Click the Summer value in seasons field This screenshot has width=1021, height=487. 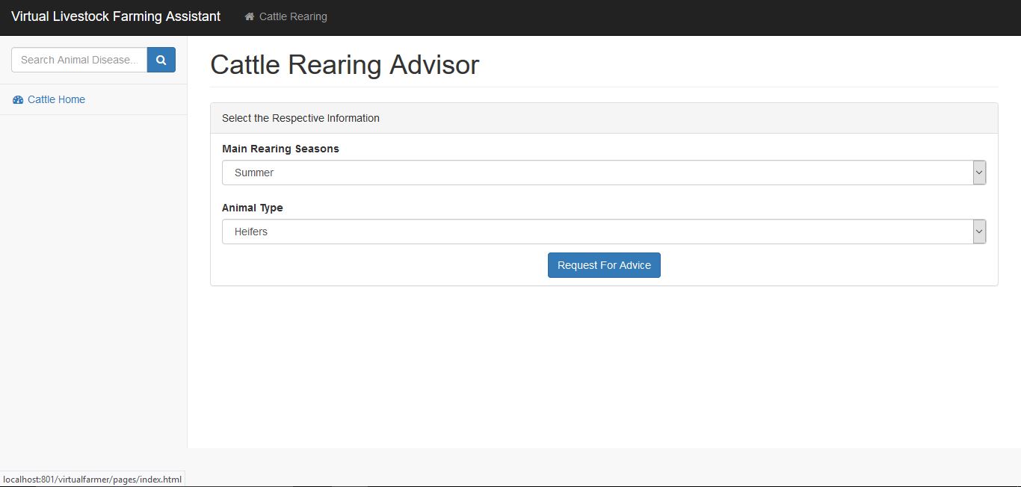254,173
